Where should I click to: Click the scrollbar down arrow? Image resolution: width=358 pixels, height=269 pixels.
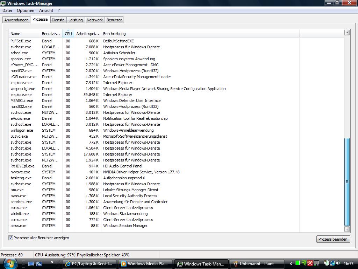pos(347,229)
